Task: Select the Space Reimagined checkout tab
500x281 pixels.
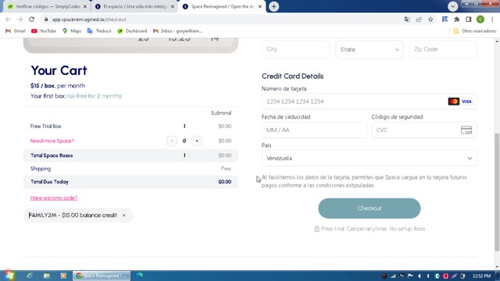Action: coord(222,6)
